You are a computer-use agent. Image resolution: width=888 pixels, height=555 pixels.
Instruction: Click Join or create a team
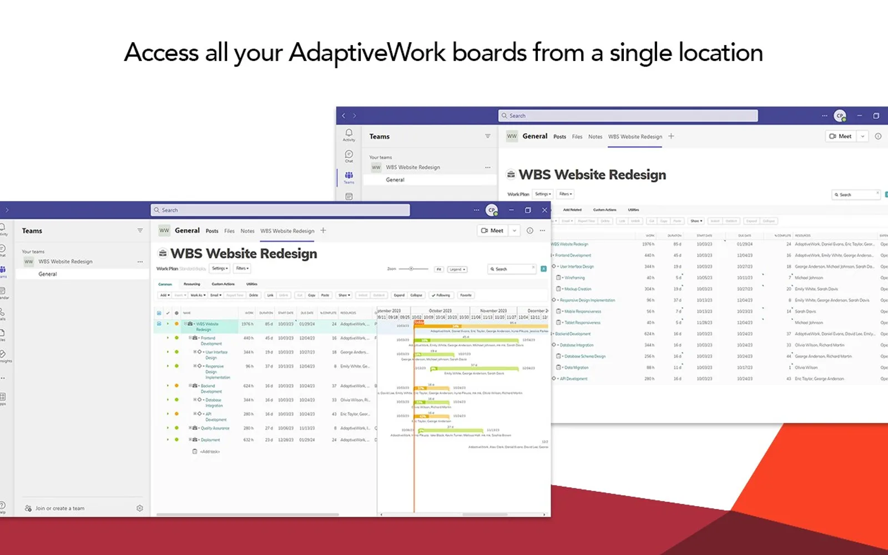[x=60, y=508]
